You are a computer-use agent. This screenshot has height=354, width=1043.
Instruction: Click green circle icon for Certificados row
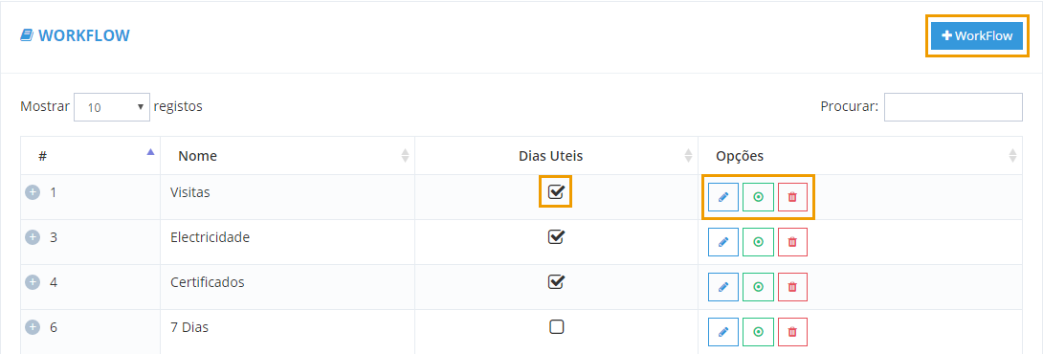758,287
